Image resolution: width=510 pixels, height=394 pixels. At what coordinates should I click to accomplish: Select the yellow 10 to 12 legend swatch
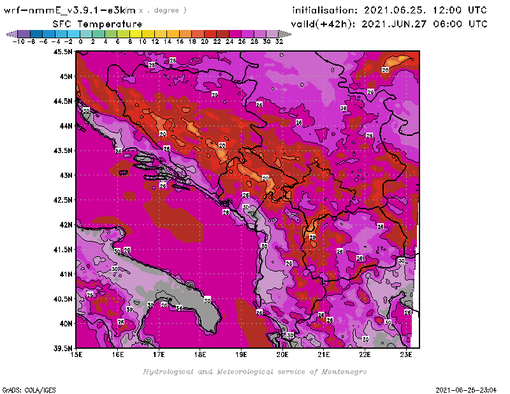147,33
